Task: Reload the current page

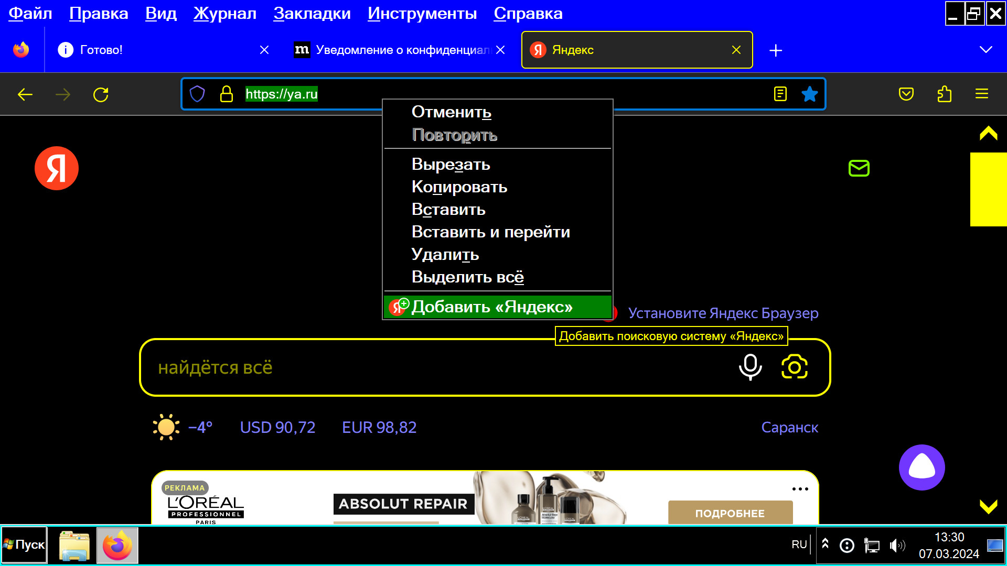Action: coord(101,94)
